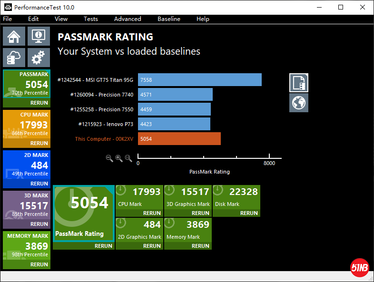Open the File menu
The height and width of the screenshot is (282, 374).
[7, 19]
